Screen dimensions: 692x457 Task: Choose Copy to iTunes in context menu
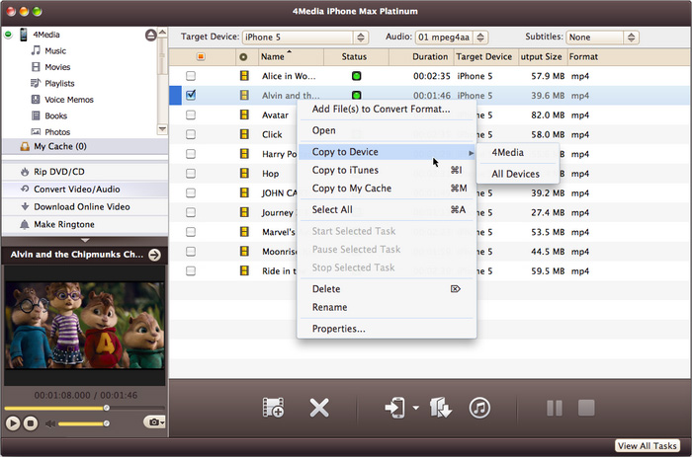345,170
